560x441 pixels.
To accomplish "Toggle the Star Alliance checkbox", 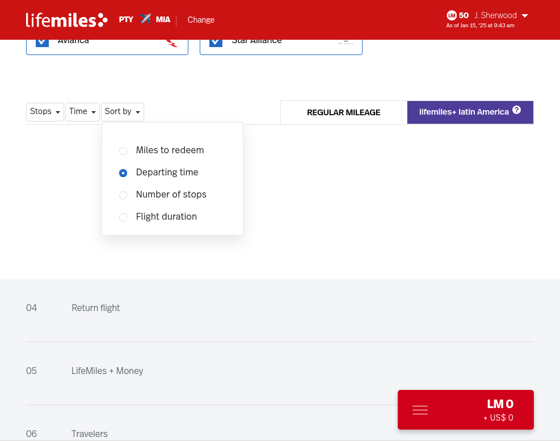I will pos(216,43).
